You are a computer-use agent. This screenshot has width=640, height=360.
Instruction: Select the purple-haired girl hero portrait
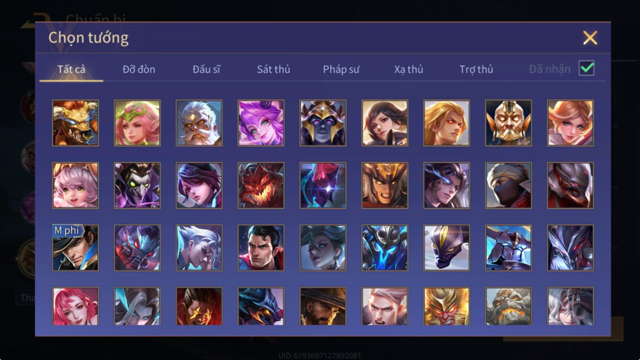tap(261, 123)
